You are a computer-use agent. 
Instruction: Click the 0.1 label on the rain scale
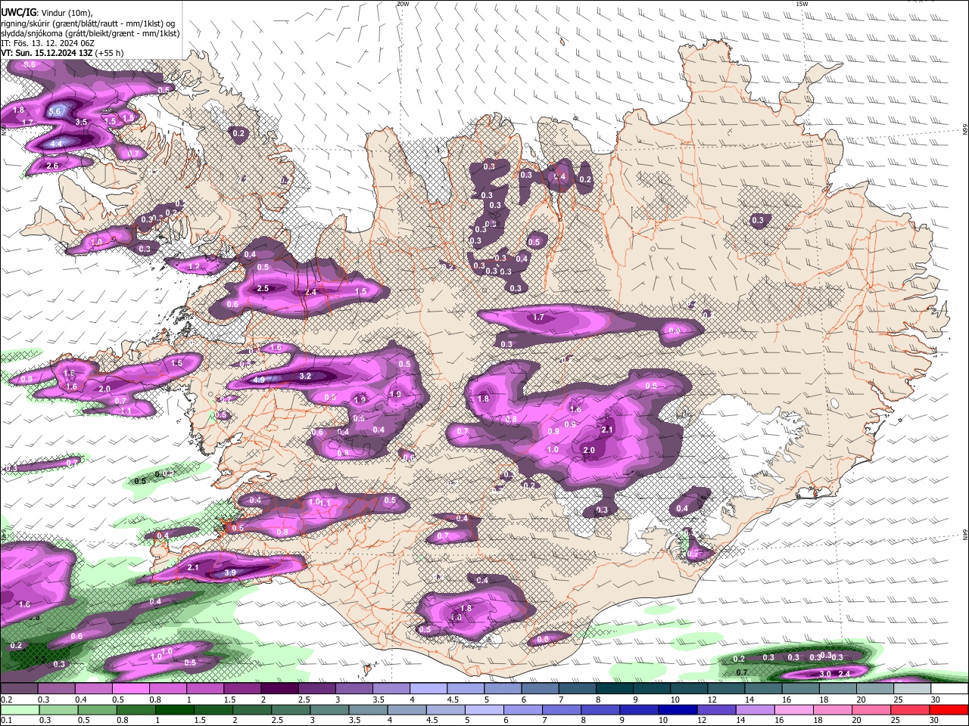6,721
